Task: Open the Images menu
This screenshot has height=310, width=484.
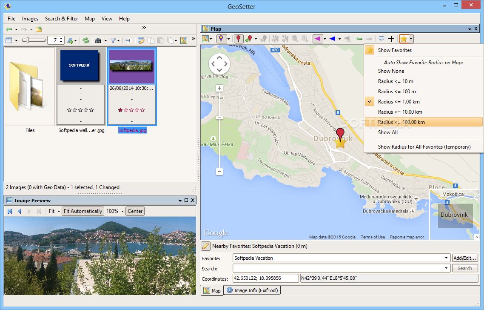Action: (x=30, y=19)
